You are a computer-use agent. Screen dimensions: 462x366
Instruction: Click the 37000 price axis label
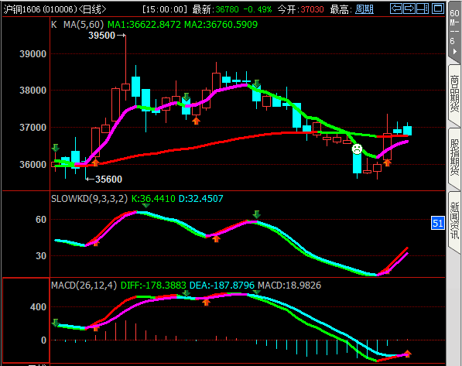[33, 128]
